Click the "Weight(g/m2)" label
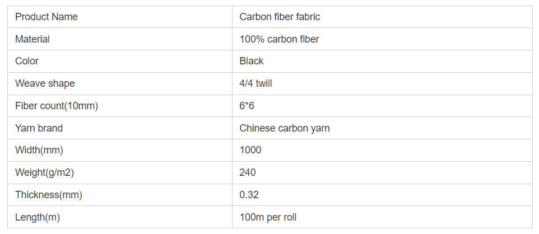The width and height of the screenshot is (539, 234). 45,172
